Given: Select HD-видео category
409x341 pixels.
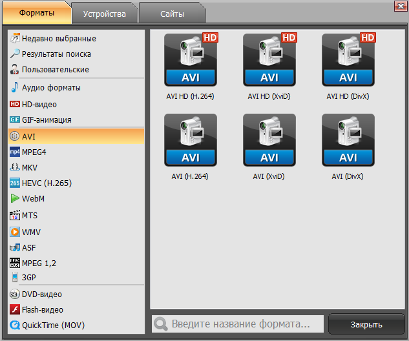Looking at the screenshot, I should [x=76, y=104].
